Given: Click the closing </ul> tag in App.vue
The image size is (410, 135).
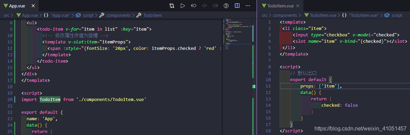Looking at the screenshot, I should point(33,67).
